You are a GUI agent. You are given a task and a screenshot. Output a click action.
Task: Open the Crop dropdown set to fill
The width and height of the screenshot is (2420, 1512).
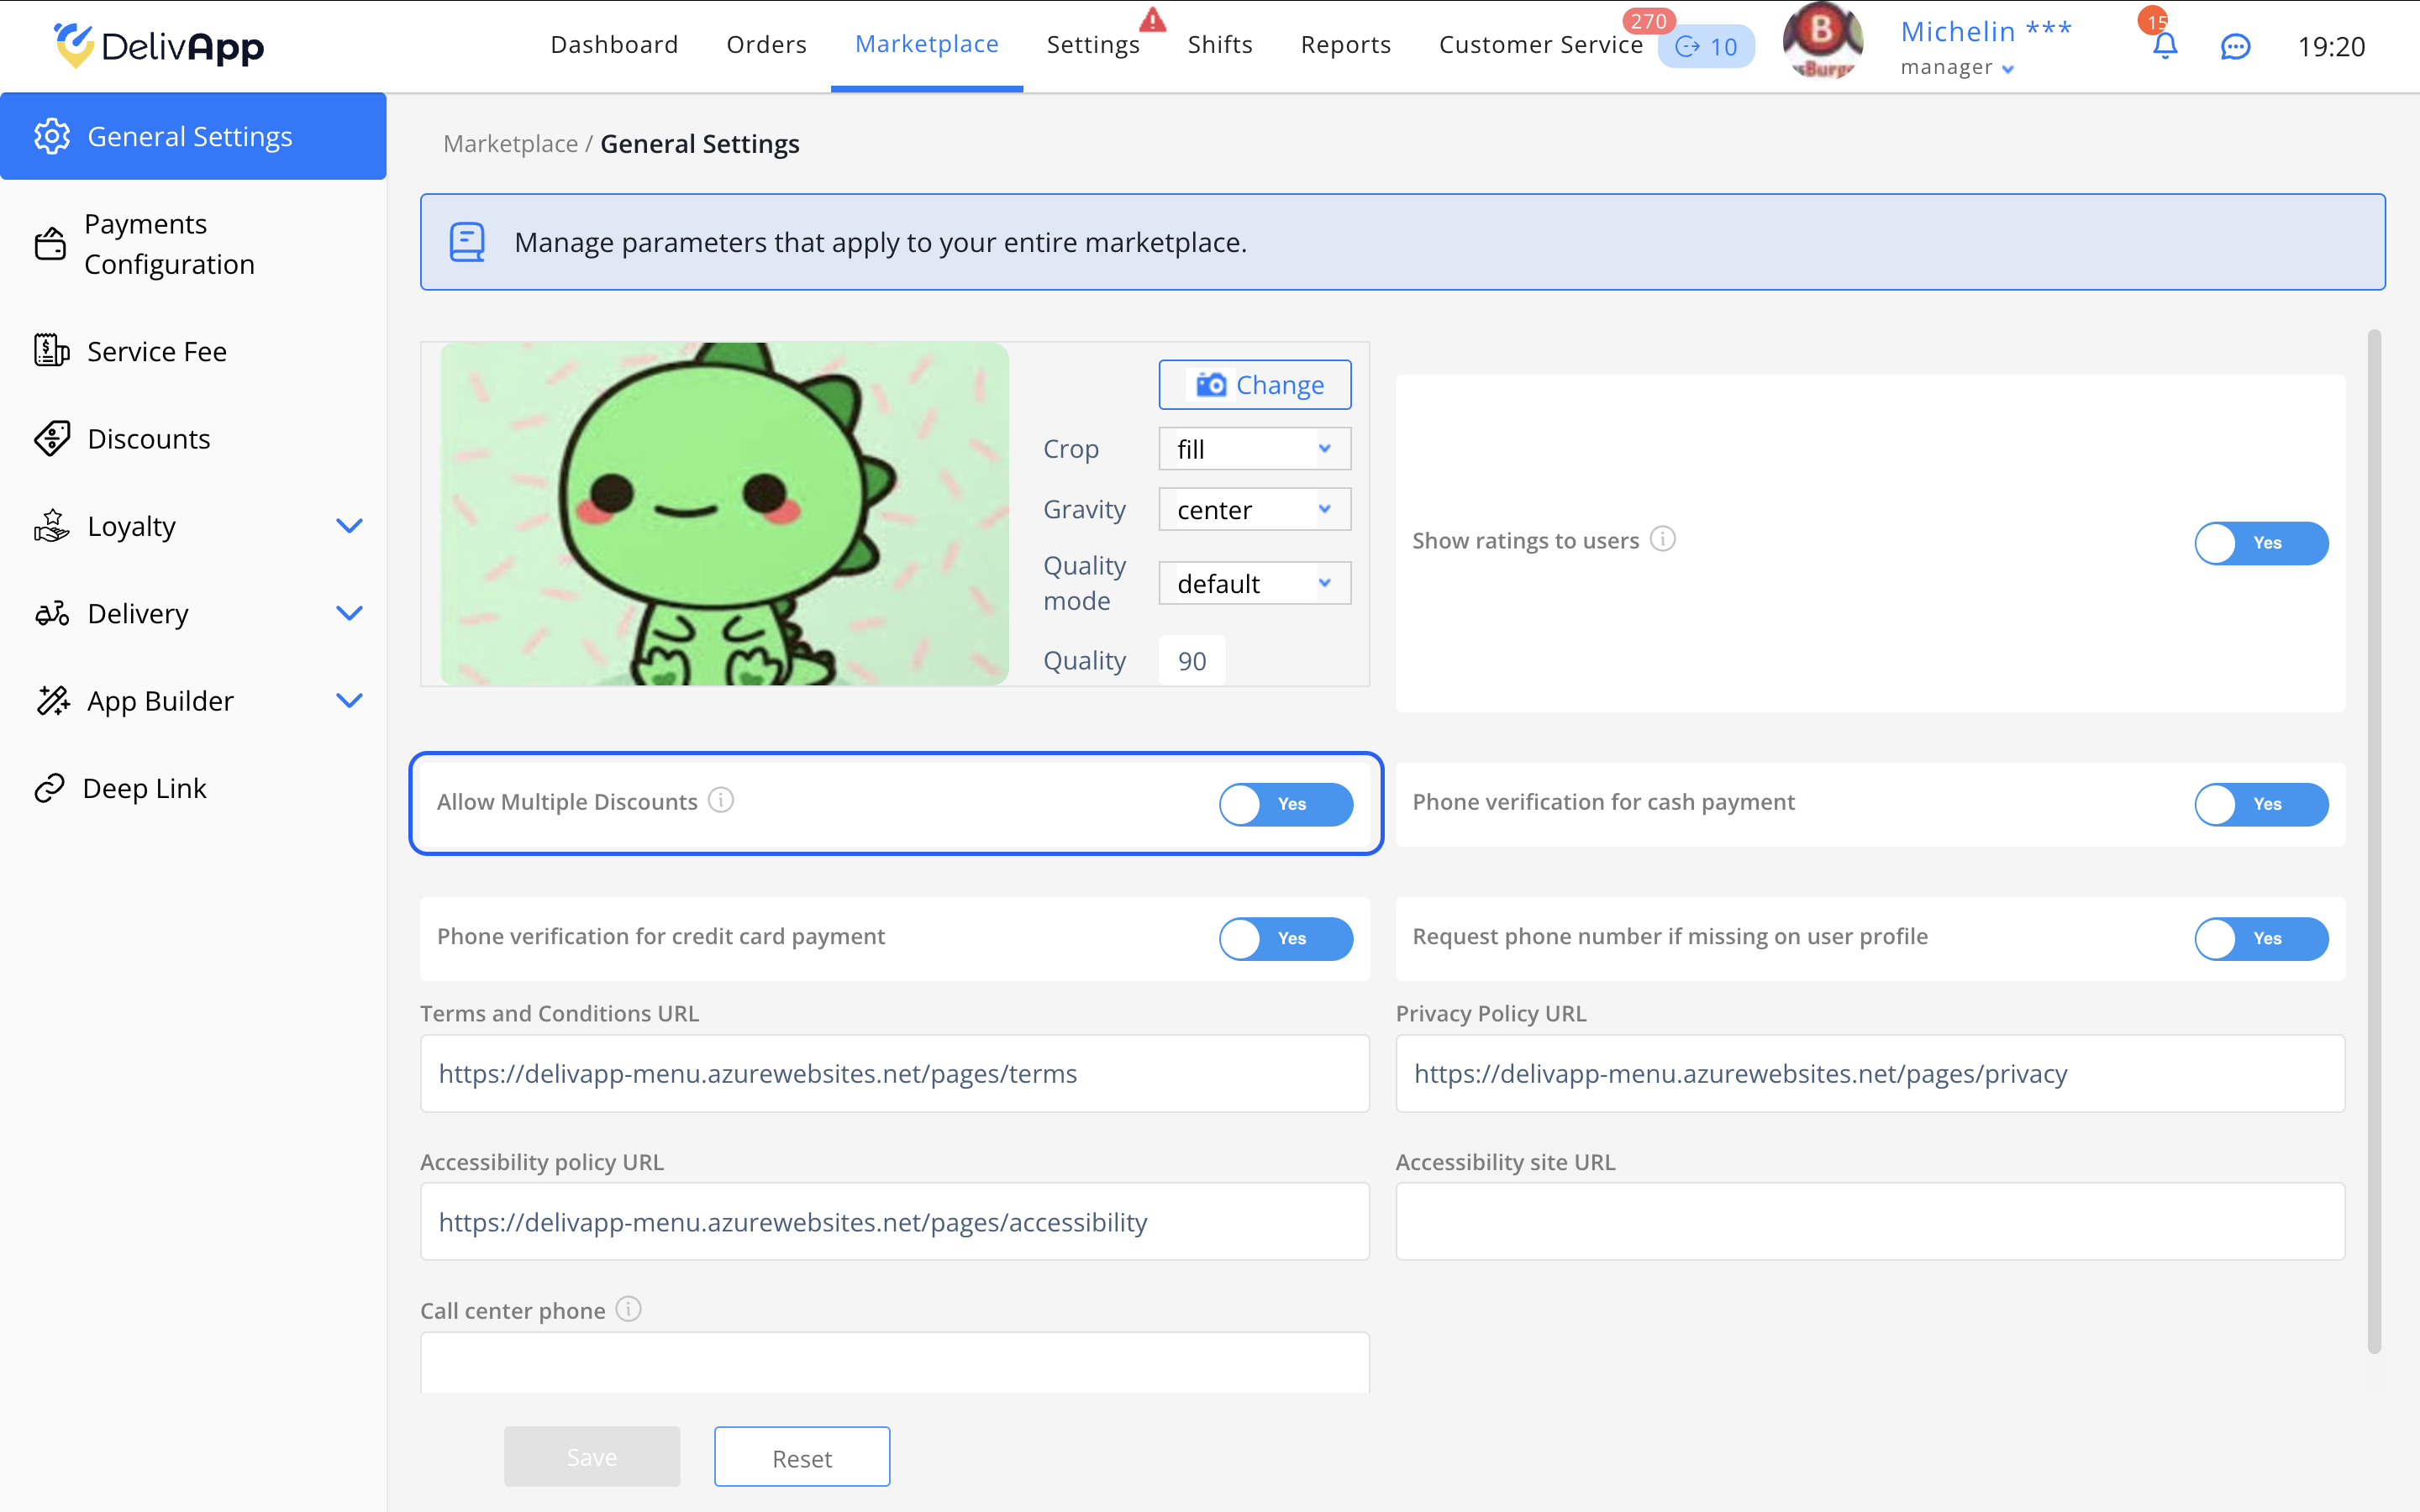point(1254,449)
